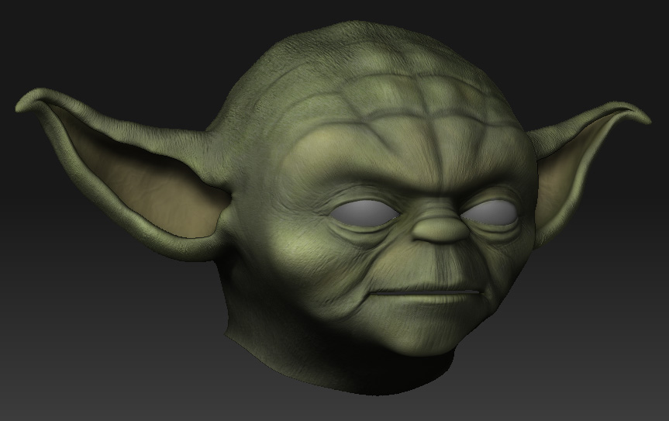
Task: Select the left gray eyeball on screen
Action: [x=364, y=213]
